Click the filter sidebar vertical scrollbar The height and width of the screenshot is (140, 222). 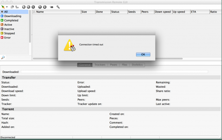pyautogui.click(x=30, y=26)
